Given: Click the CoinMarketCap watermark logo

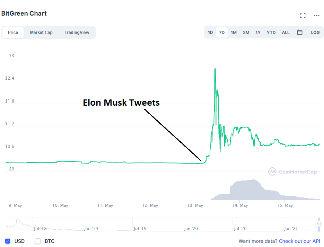Looking at the screenshot, I should (x=292, y=171).
